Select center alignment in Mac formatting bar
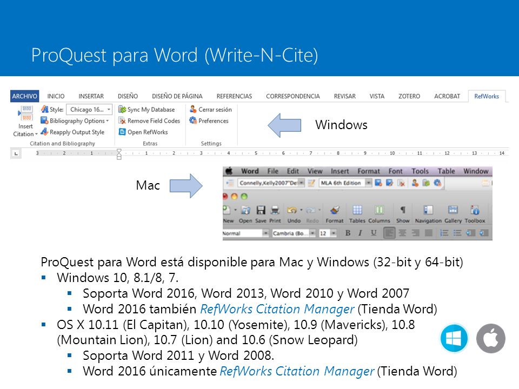 [402, 233]
